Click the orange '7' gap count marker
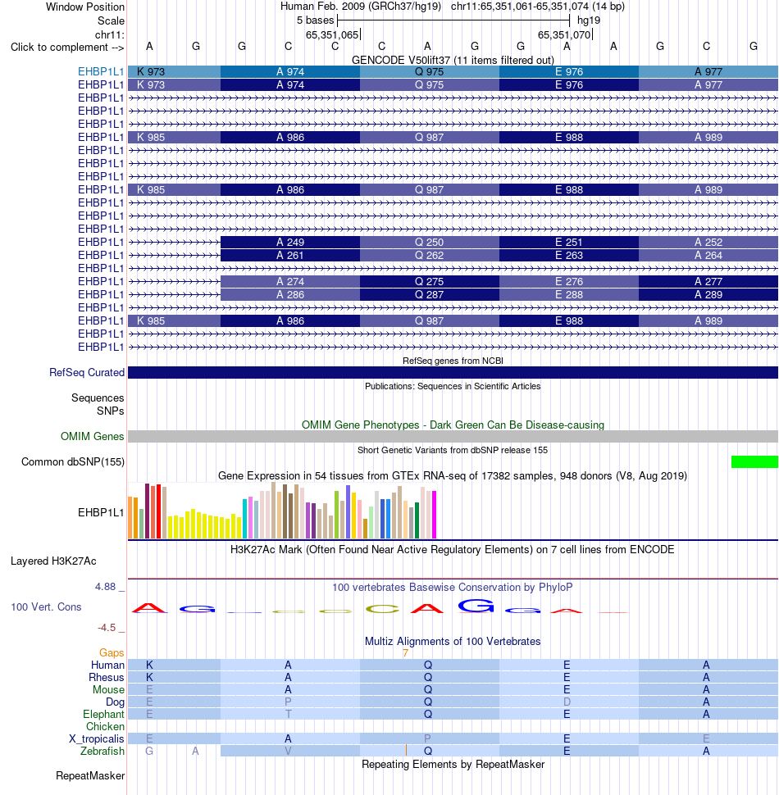779x795 pixels. point(405,652)
